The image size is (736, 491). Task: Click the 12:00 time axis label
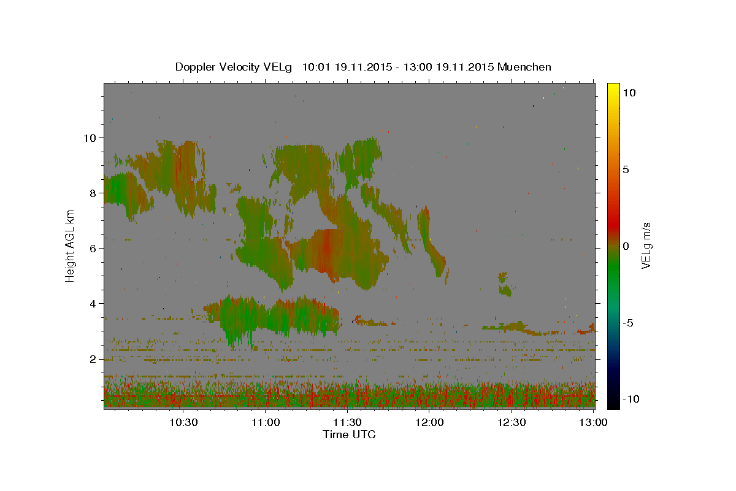coord(430,422)
